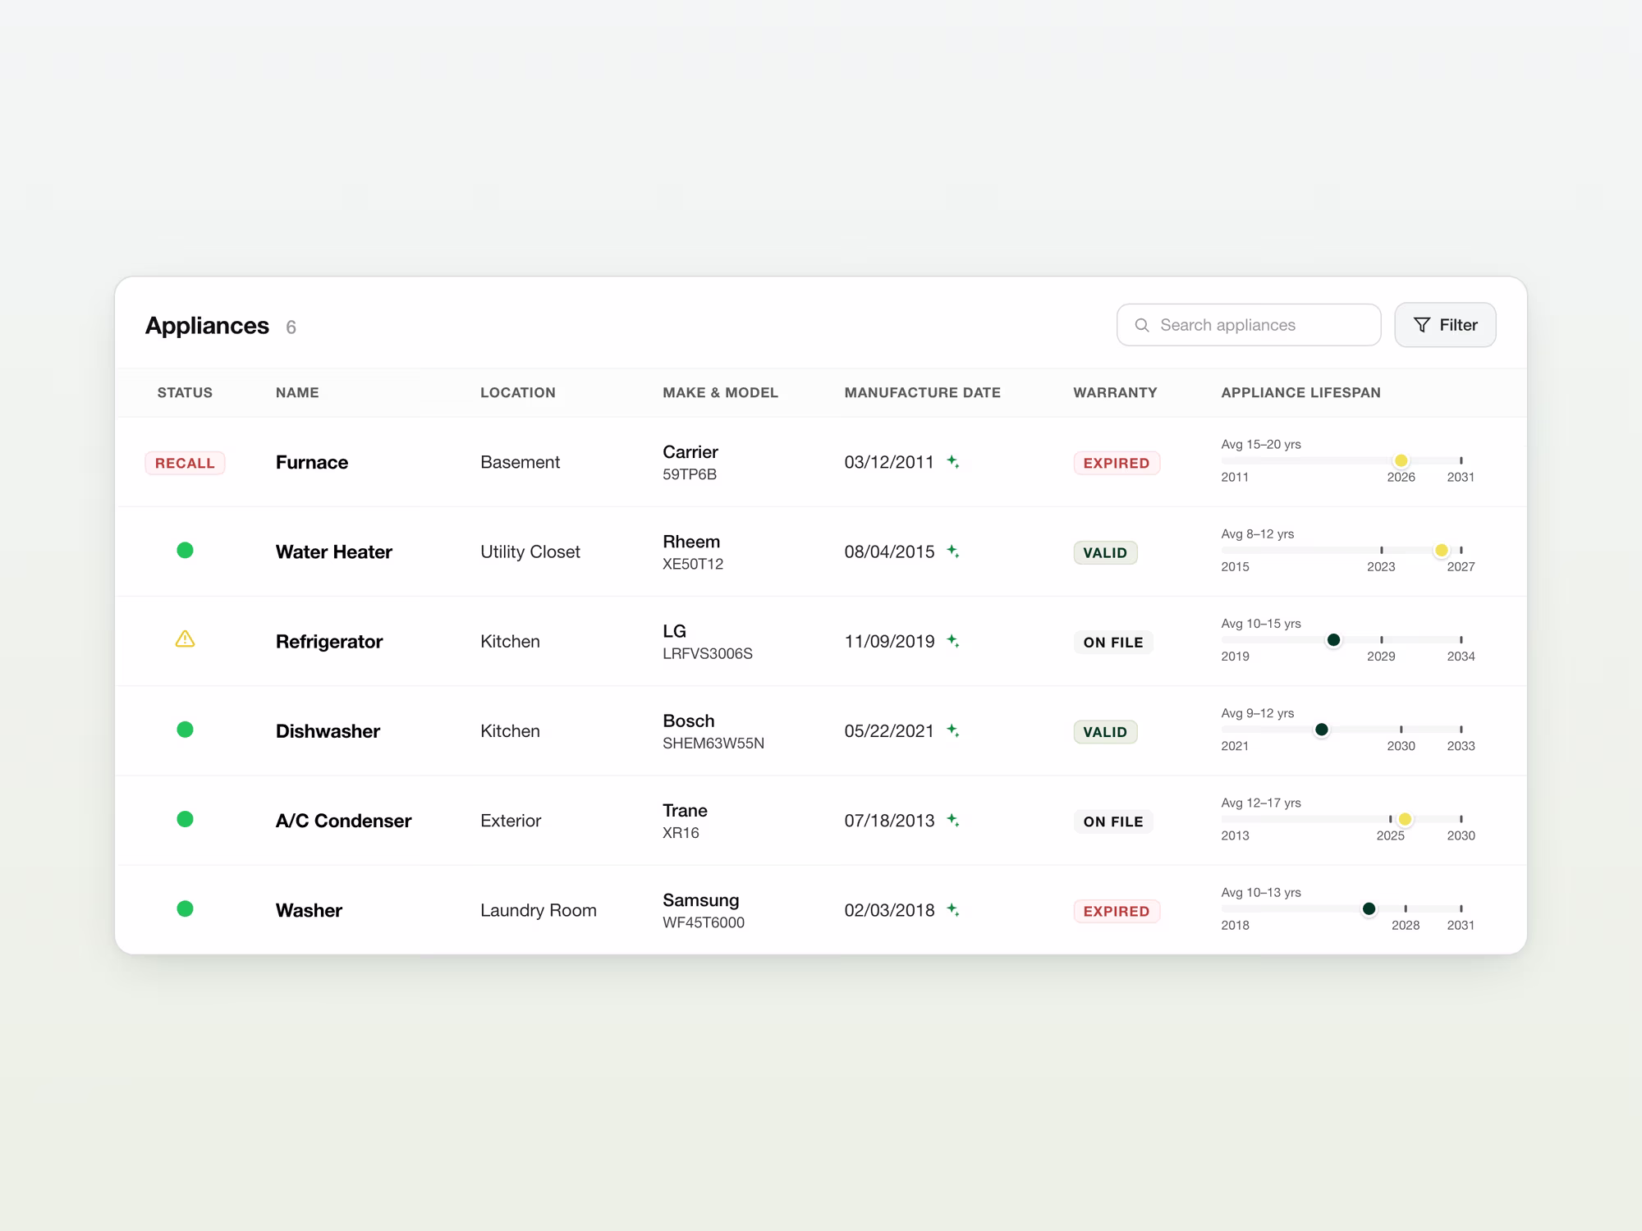Click the funnel icon on Filter button
This screenshot has width=1642, height=1231.
point(1422,325)
